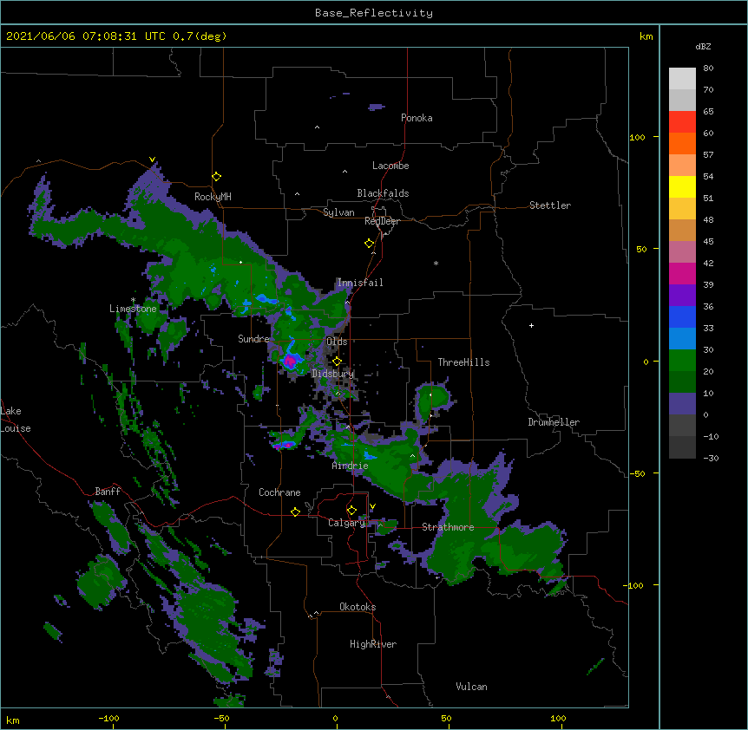
Task: Click the dBZ legend heading
Action: point(703,46)
